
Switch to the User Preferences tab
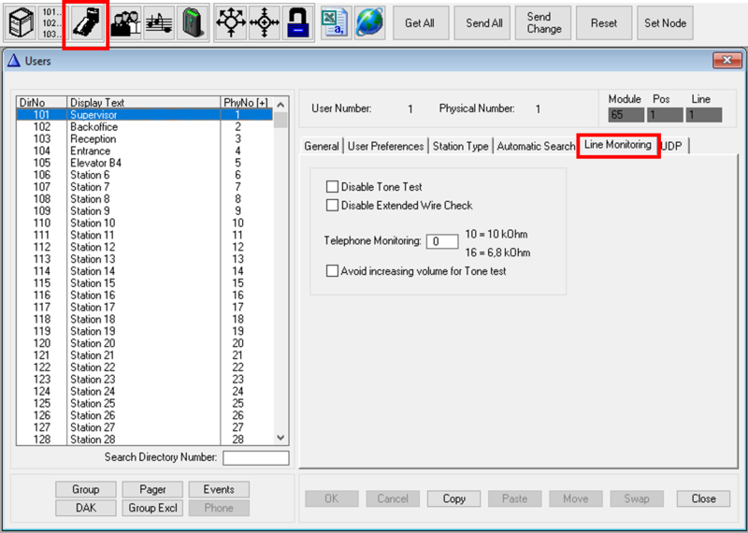pos(385,146)
